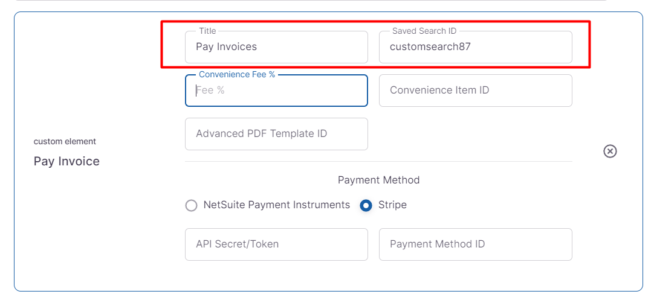
Task: Click the small 'Title' floating label
Action: click(x=207, y=31)
